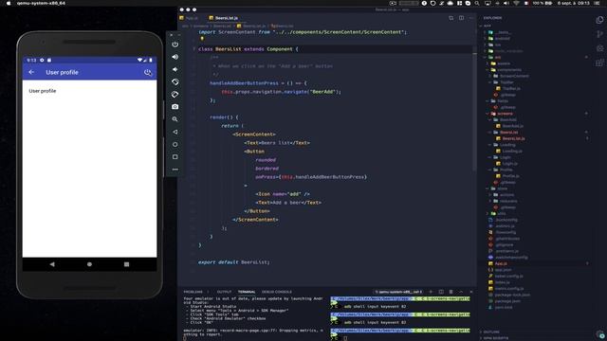
Task: Open BeersList.js file in Explorer tree
Action: (510, 138)
